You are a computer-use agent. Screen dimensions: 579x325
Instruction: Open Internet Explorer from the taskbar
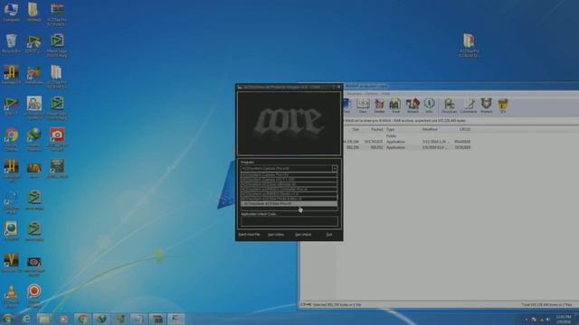tap(26, 319)
